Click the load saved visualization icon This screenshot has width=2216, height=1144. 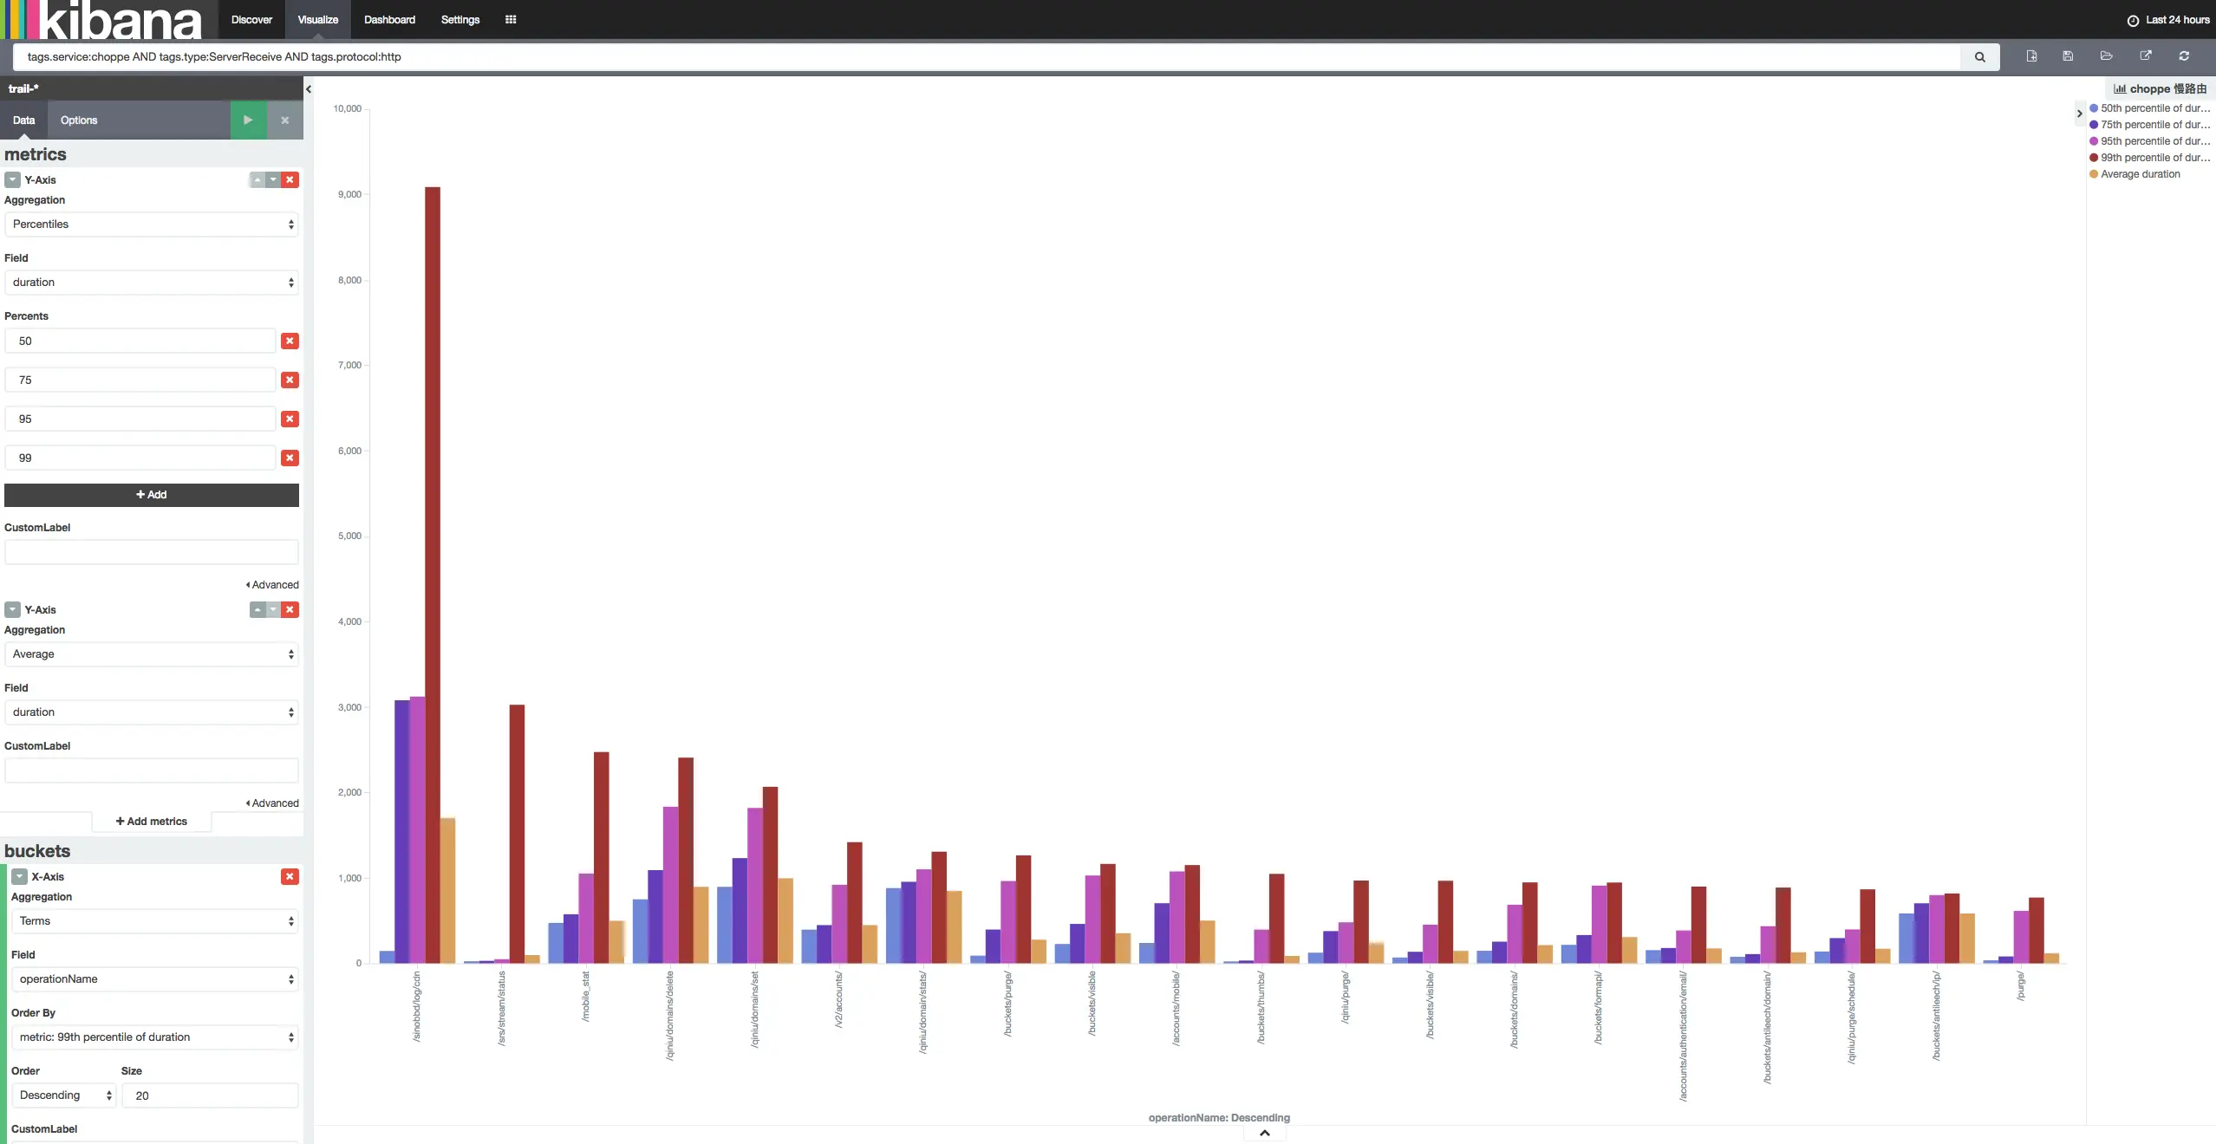2106,56
